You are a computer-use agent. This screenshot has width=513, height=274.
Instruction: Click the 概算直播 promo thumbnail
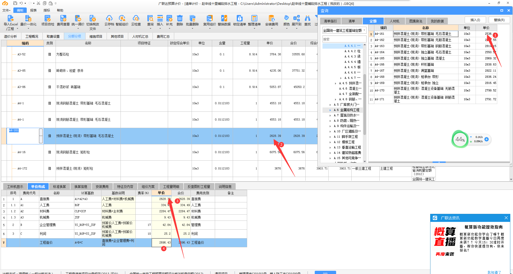point(445,241)
